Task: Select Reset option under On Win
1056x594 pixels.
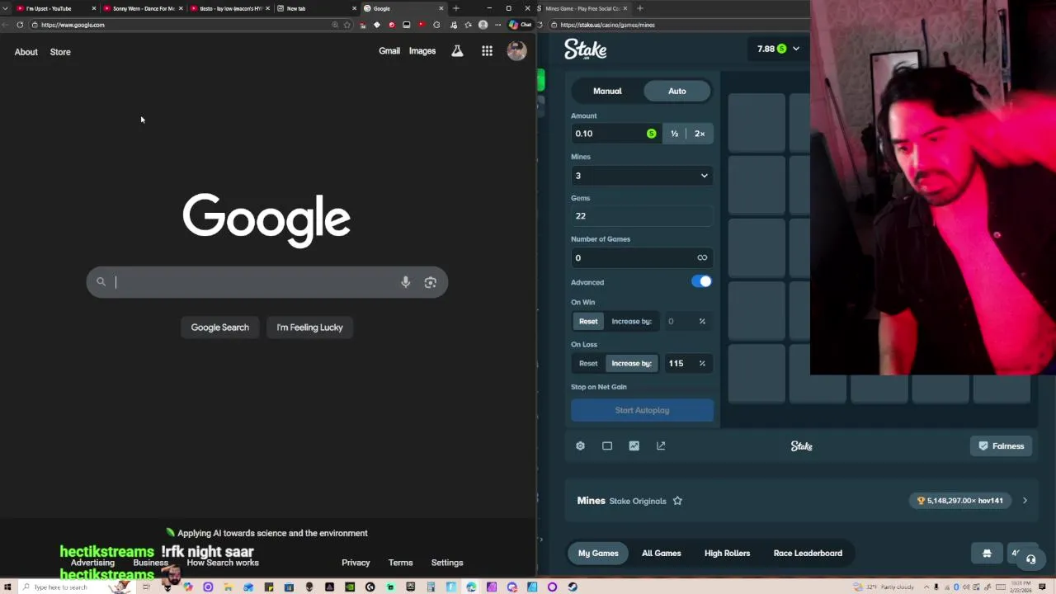Action: pos(588,322)
